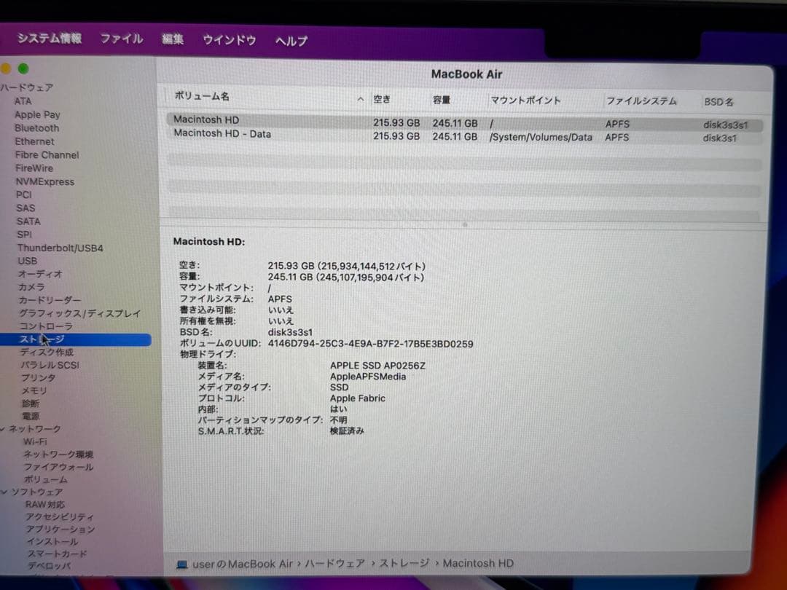Click the computer icon in the bottom breadcrumb
The image size is (787, 590).
(182, 563)
